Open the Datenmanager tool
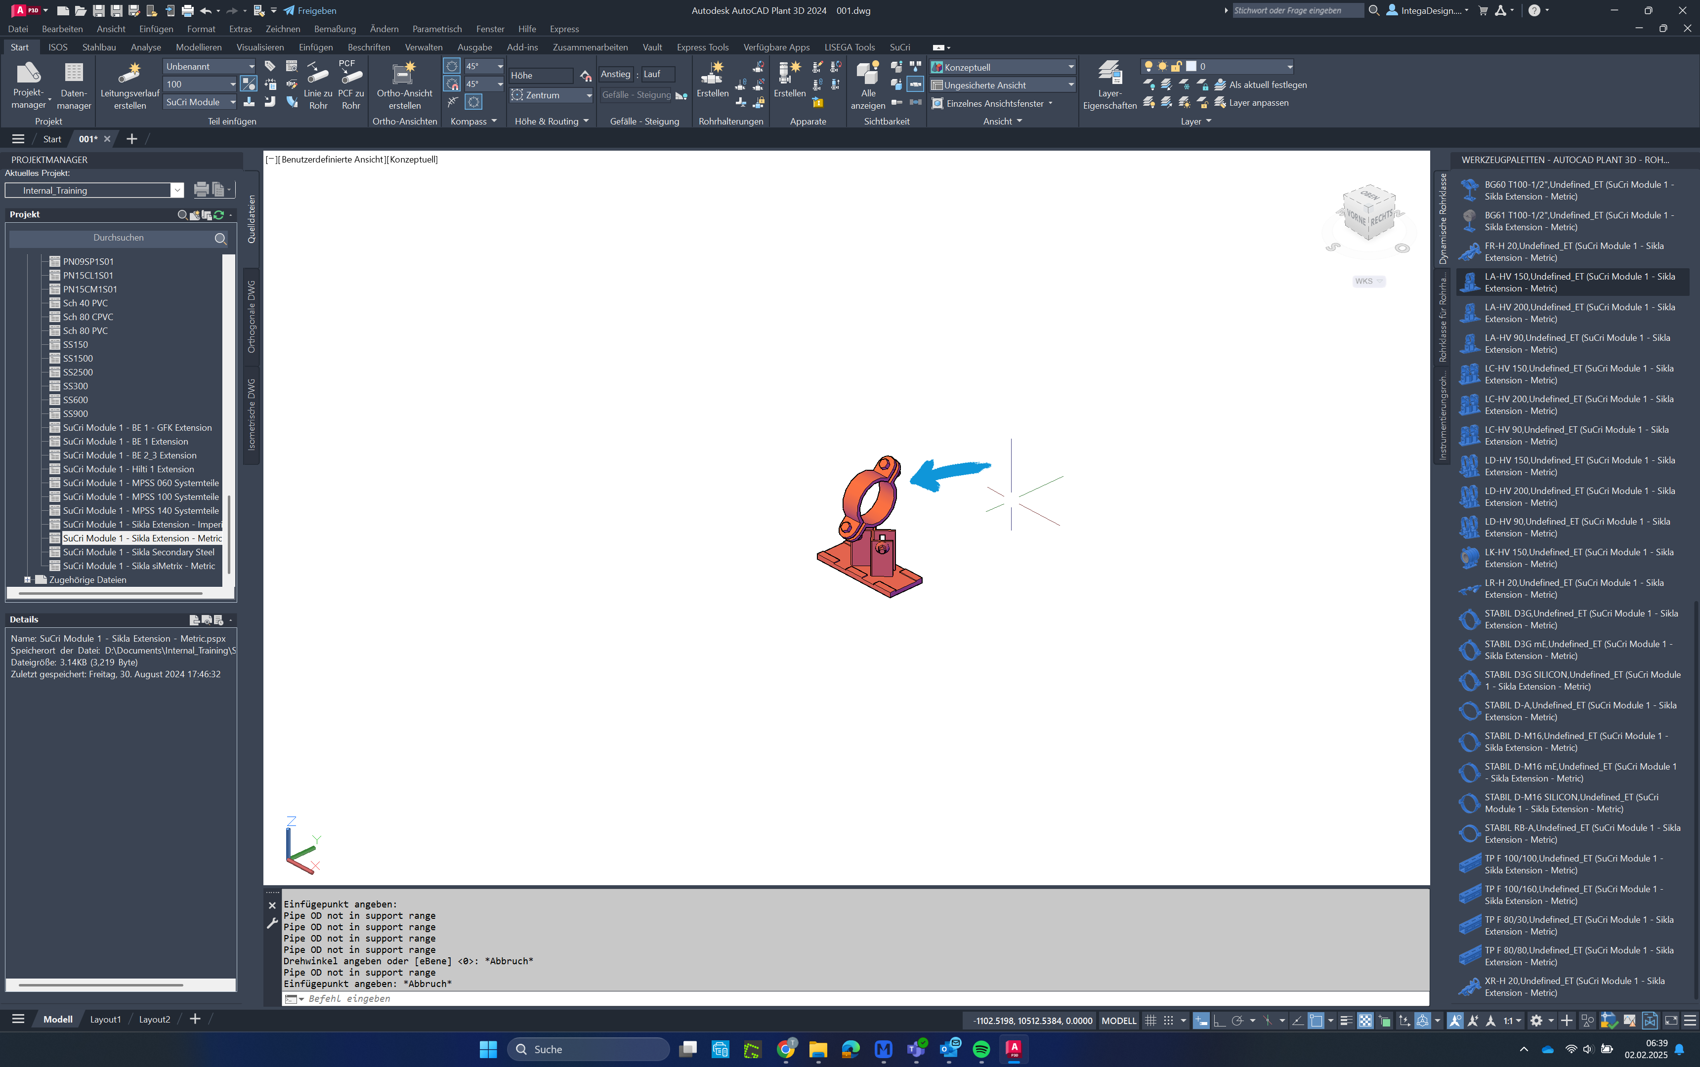This screenshot has height=1067, width=1700. point(74,84)
